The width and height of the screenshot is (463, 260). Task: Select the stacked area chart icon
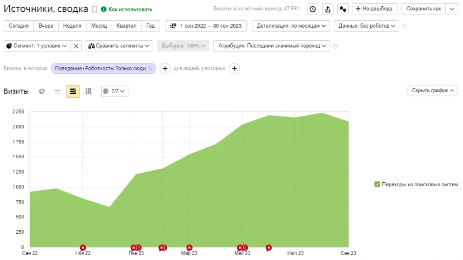point(73,91)
